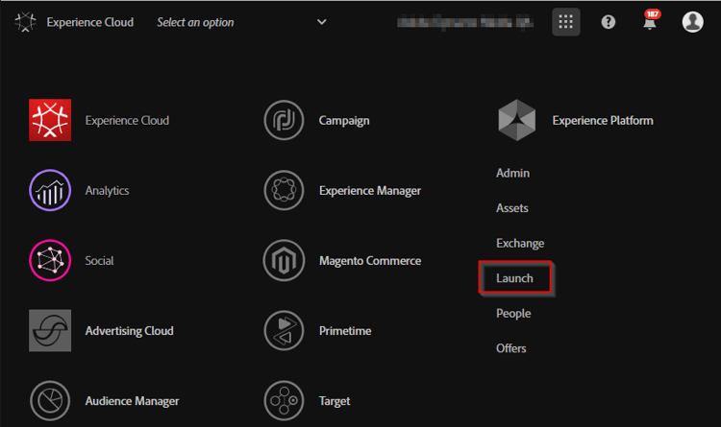Open the Primetime app icon
The width and height of the screenshot is (721, 427).
(x=284, y=331)
